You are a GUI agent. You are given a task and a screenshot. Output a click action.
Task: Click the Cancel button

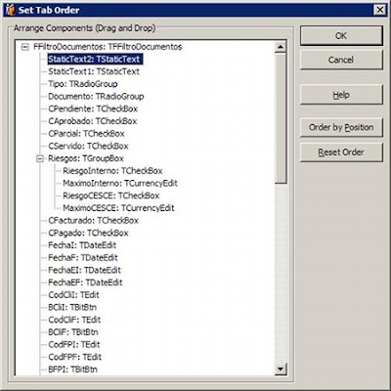[341, 60]
